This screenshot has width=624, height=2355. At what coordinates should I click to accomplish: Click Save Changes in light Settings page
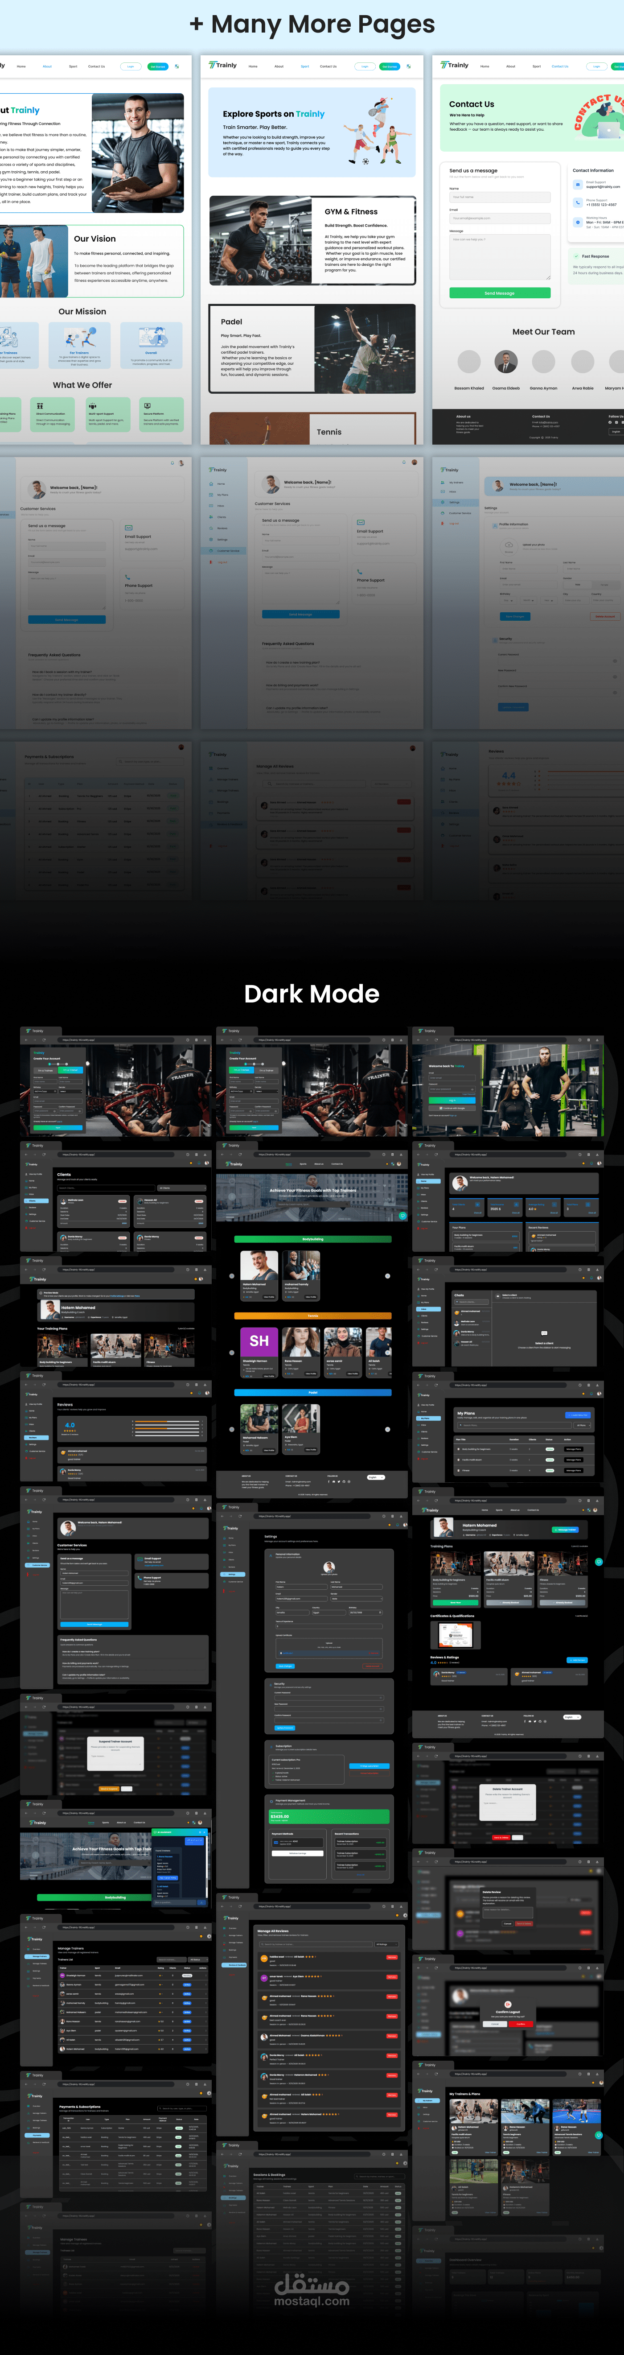[x=514, y=616]
